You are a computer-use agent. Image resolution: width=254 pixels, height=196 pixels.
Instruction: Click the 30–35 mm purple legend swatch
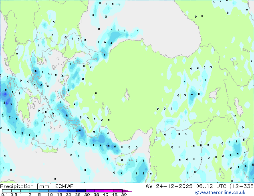pos(90,191)
